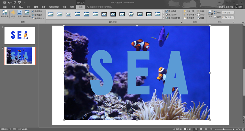
Task: Open the Animations (動畫) ribbon tab
Action: (x=44, y=6)
